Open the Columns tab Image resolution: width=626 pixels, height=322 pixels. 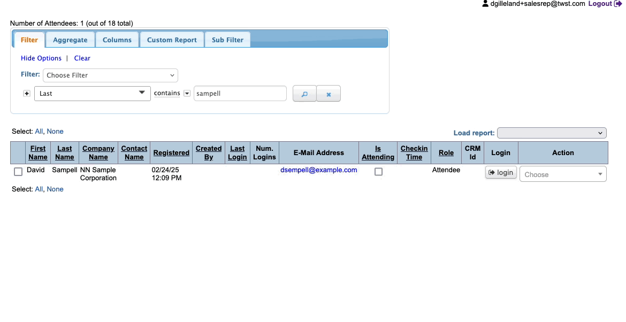(117, 40)
